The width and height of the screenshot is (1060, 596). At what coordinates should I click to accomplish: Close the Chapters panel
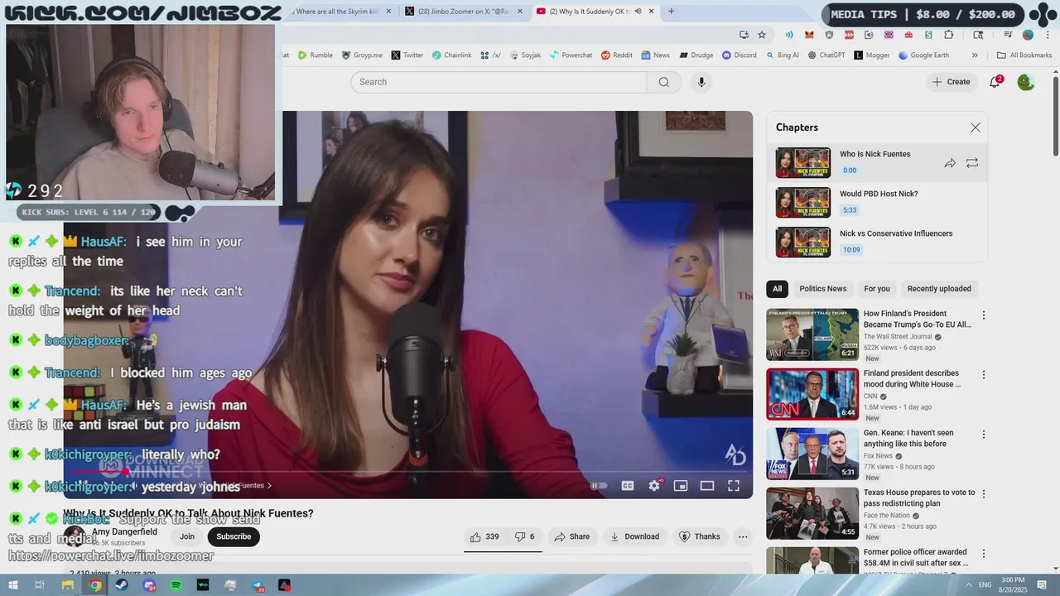[975, 127]
